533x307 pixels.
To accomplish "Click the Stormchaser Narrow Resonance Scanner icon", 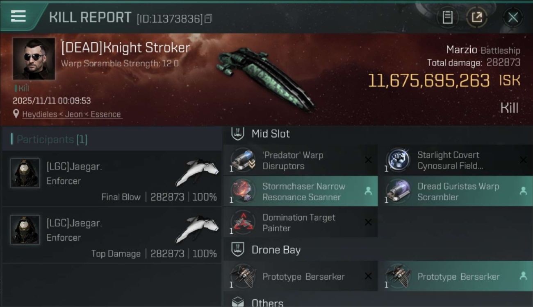I will [x=243, y=191].
